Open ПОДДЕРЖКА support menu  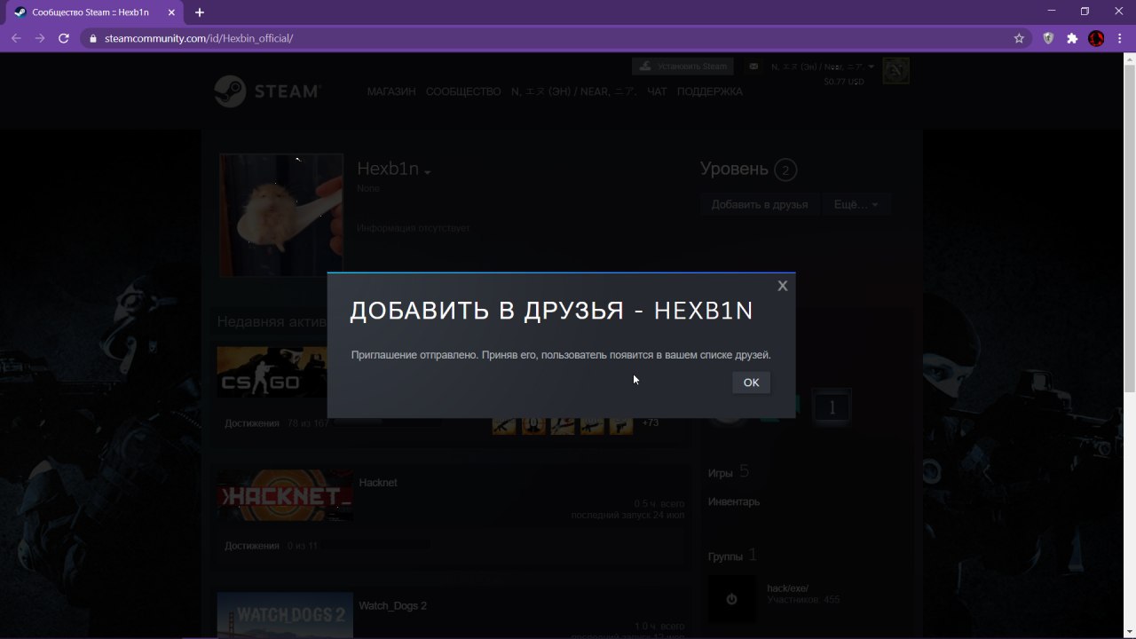(x=709, y=91)
